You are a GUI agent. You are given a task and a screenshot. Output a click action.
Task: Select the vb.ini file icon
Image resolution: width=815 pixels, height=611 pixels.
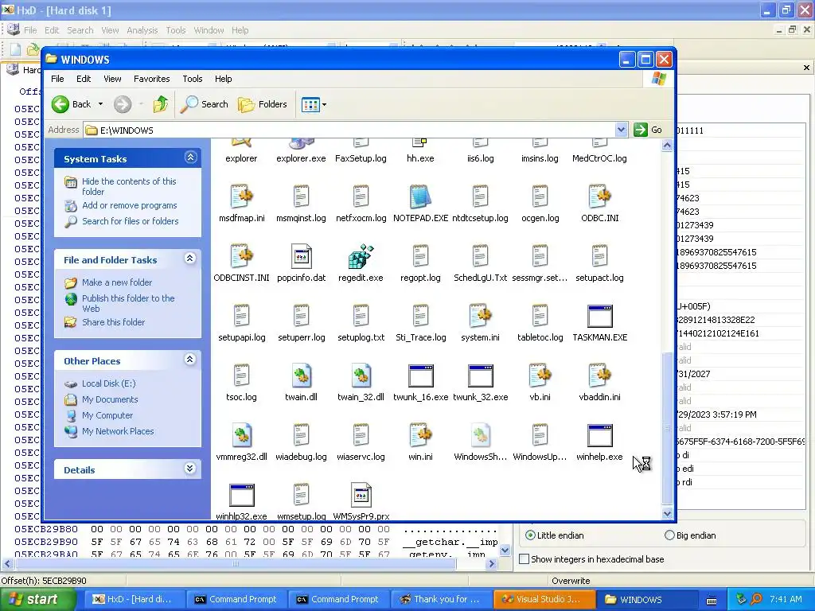[540, 376]
